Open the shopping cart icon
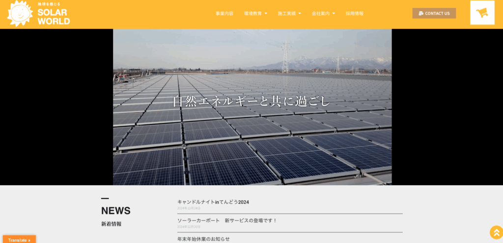This screenshot has height=243, width=503. coord(482,12)
